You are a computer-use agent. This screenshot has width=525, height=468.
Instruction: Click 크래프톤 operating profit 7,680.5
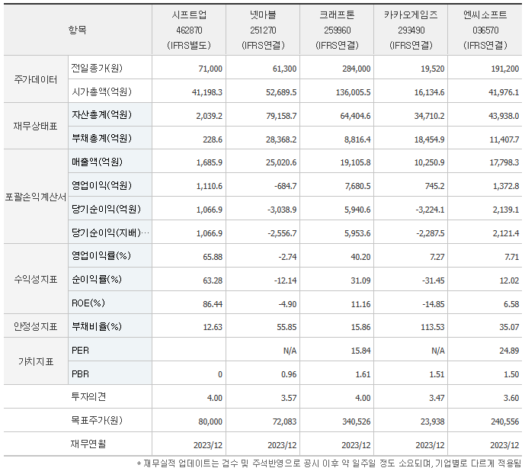[x=358, y=186]
